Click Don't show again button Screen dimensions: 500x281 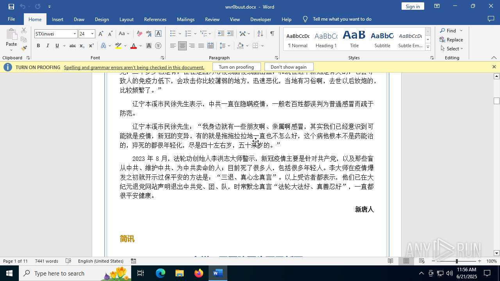click(289, 67)
